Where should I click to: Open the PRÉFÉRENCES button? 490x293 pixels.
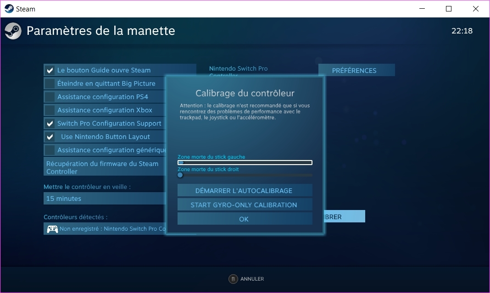coord(356,70)
